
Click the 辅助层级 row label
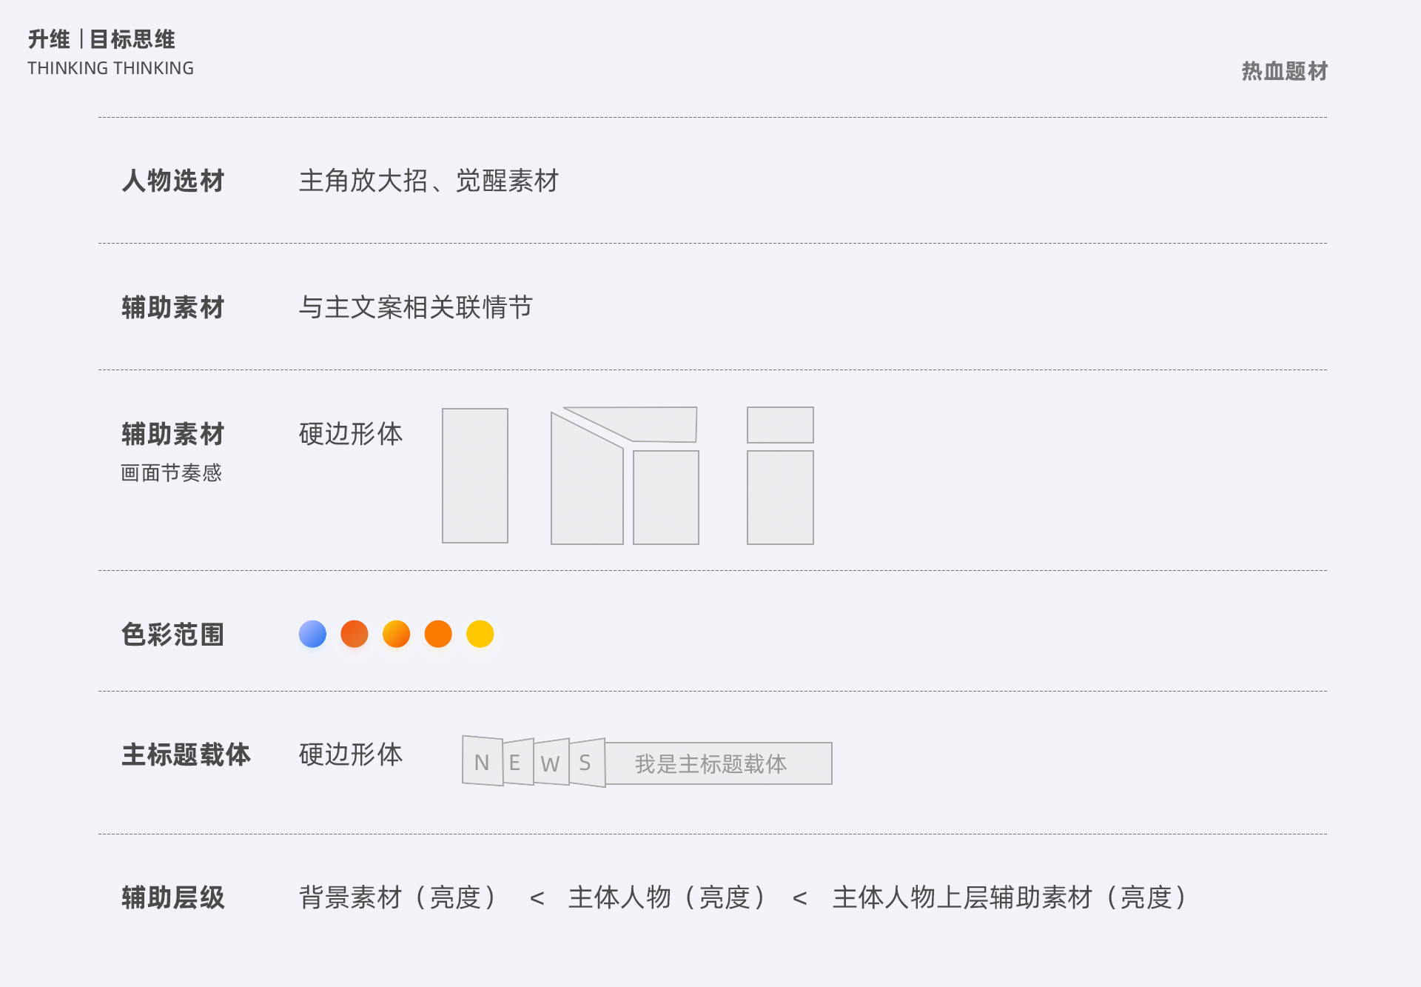tap(173, 897)
